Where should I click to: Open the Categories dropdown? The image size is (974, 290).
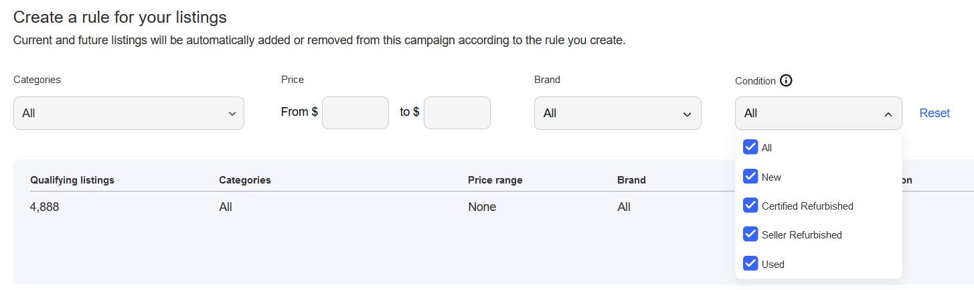click(129, 113)
